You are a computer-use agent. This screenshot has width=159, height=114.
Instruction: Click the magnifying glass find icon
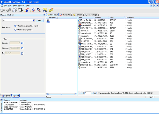[x=39, y=10]
